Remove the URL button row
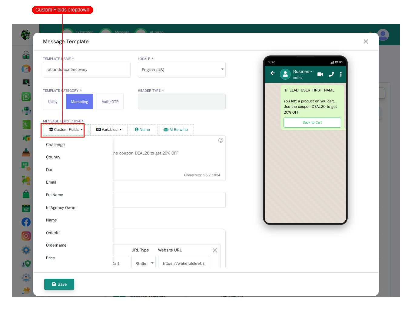This screenshot has width=415, height=309. click(x=215, y=250)
